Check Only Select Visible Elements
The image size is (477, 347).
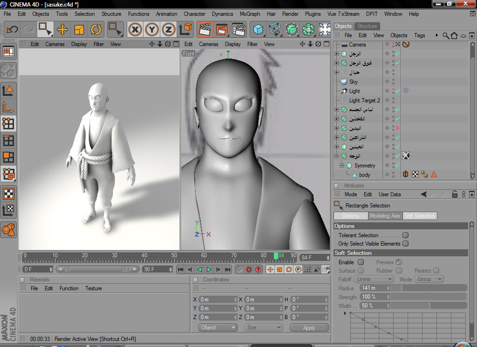(x=406, y=244)
